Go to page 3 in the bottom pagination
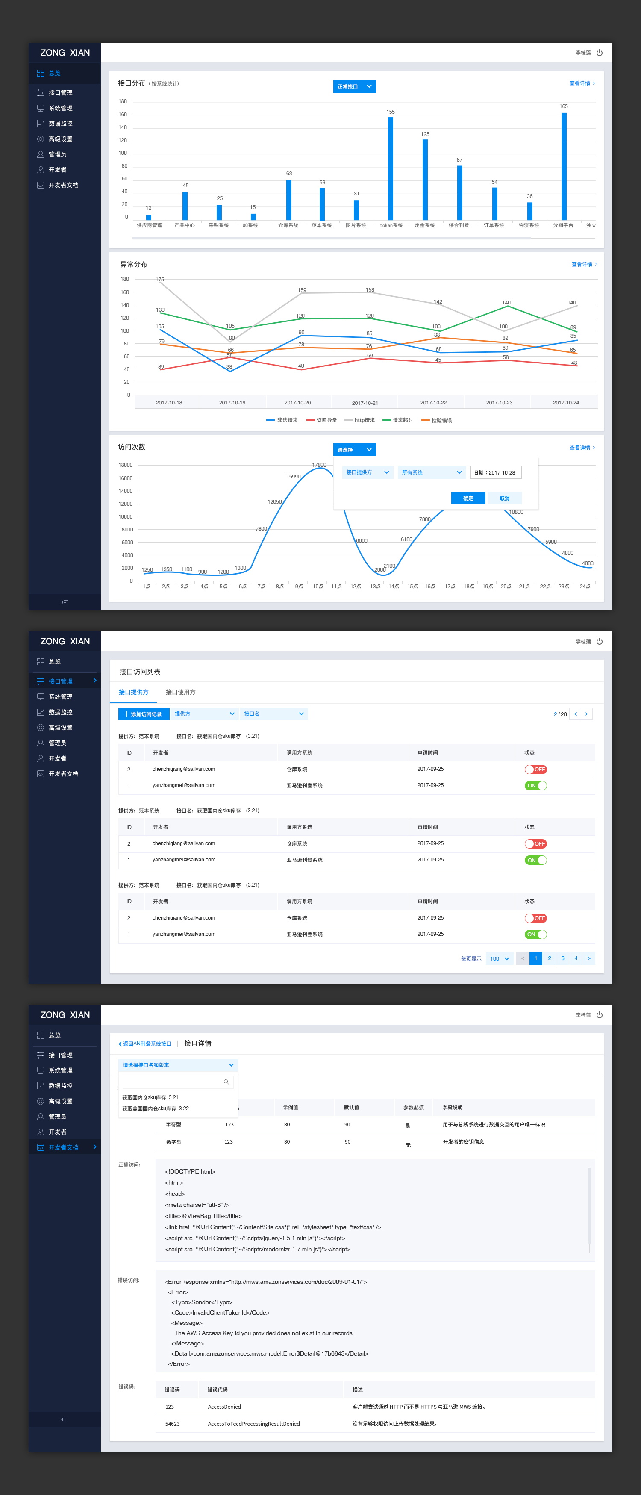The width and height of the screenshot is (641, 1495). coord(563,958)
